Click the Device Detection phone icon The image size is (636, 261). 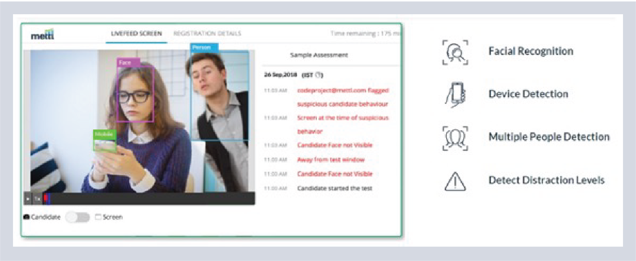tap(455, 95)
